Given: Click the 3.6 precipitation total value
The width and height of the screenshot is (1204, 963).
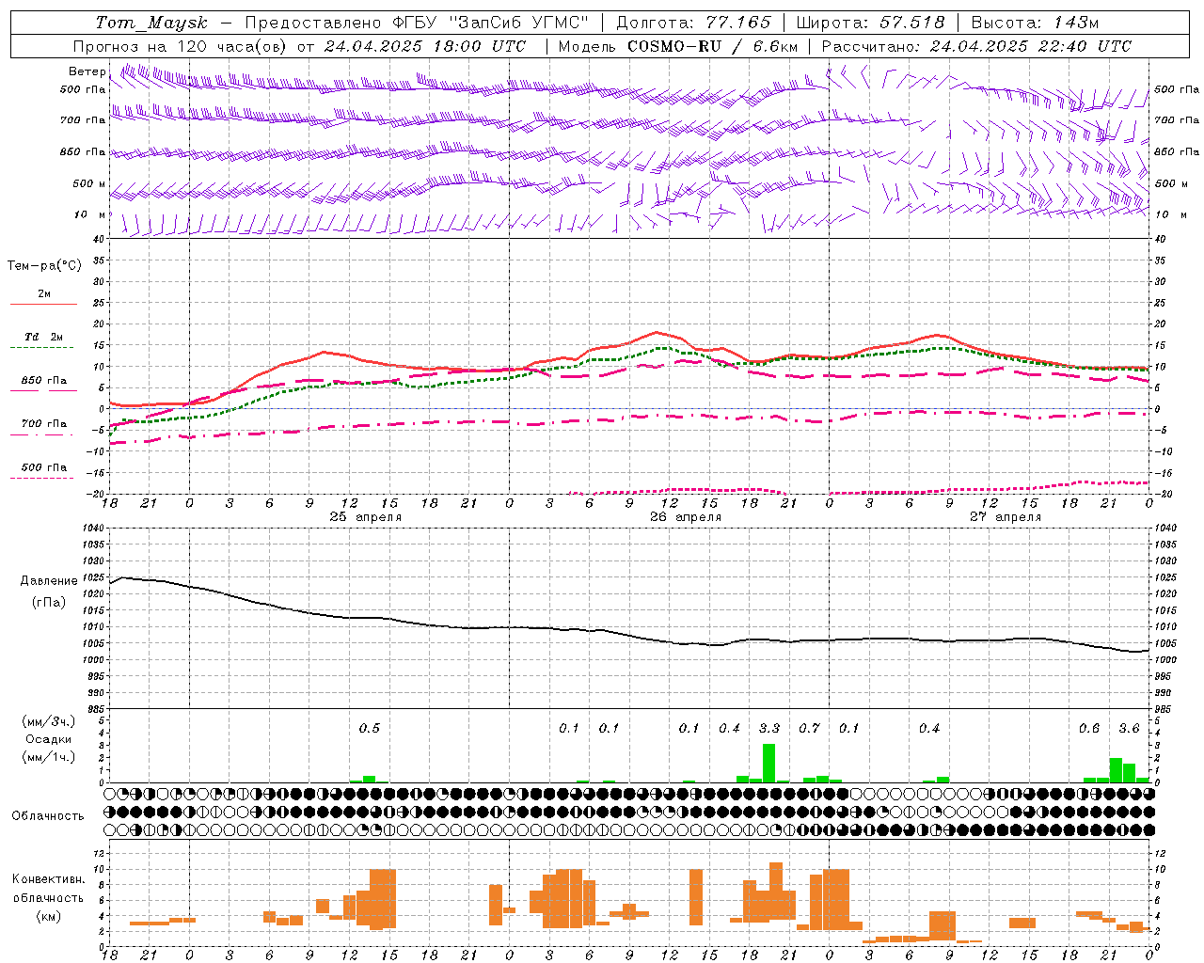Looking at the screenshot, I should point(1129,728).
